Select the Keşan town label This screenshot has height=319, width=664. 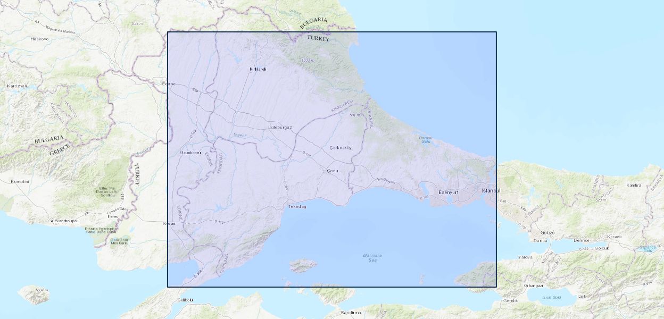169,224
